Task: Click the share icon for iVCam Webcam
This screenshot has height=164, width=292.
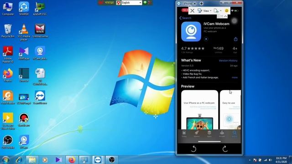Action: point(235,39)
